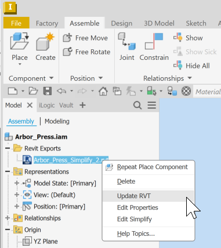This screenshot has height=248, width=221.
Task: Click the Place component icon
Action: coord(20,41)
